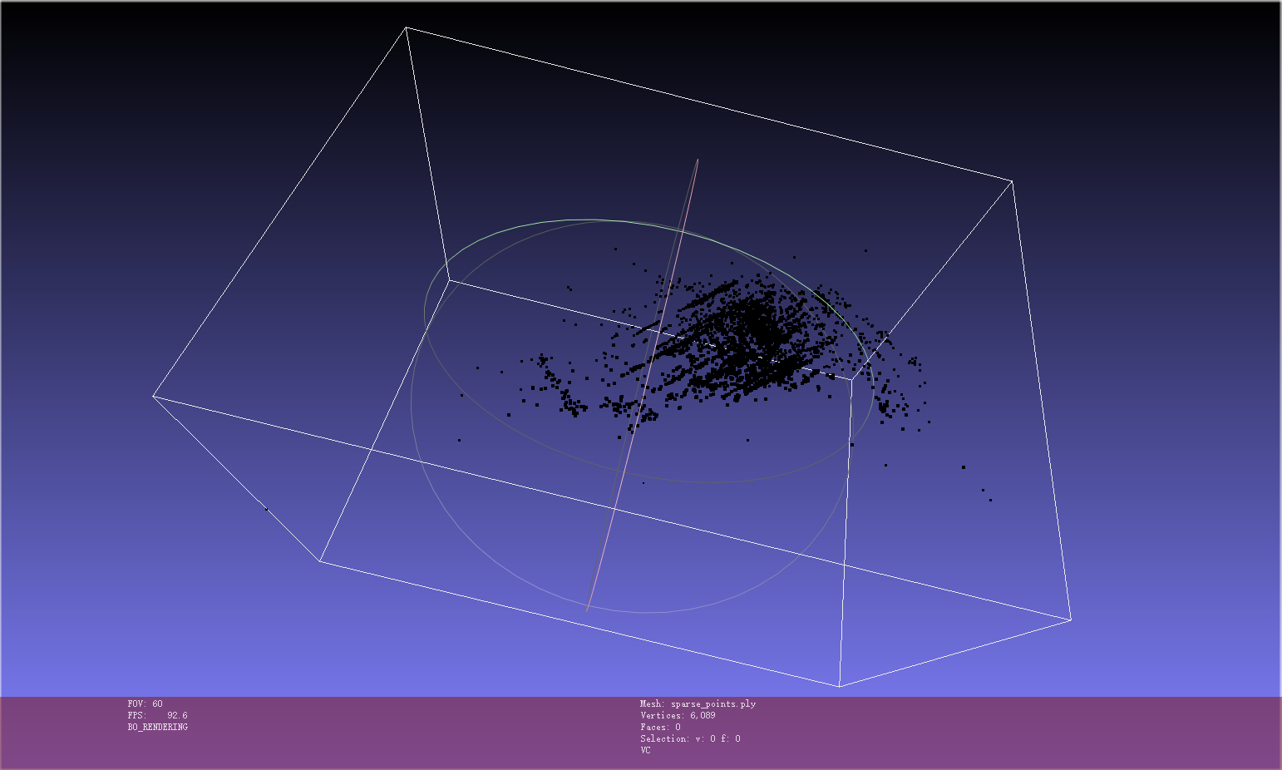
Task: Click the Selection: v: 0 f: 0 line
Action: point(690,738)
